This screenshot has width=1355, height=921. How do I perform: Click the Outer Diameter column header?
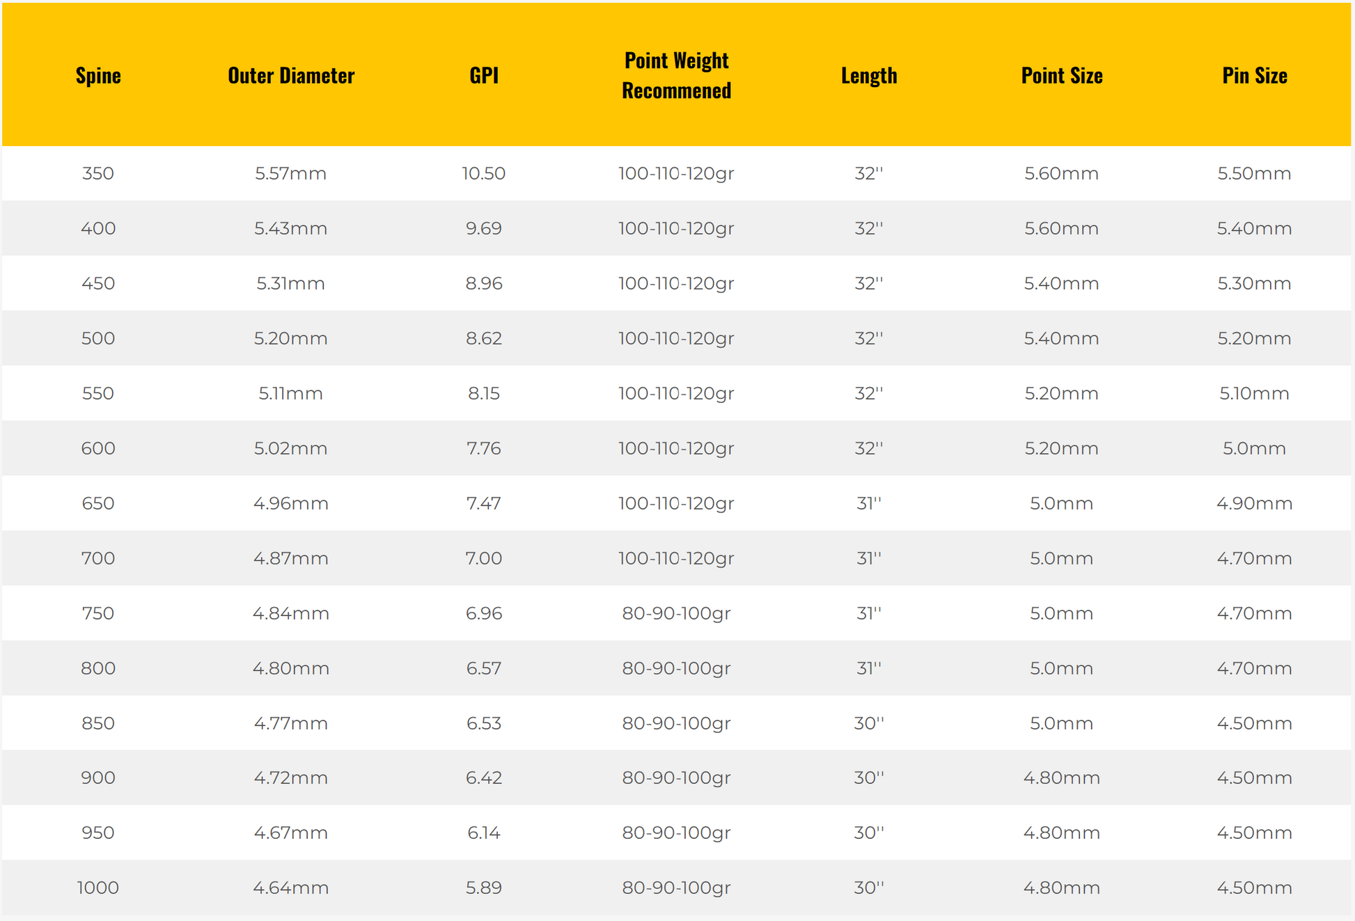coord(291,75)
